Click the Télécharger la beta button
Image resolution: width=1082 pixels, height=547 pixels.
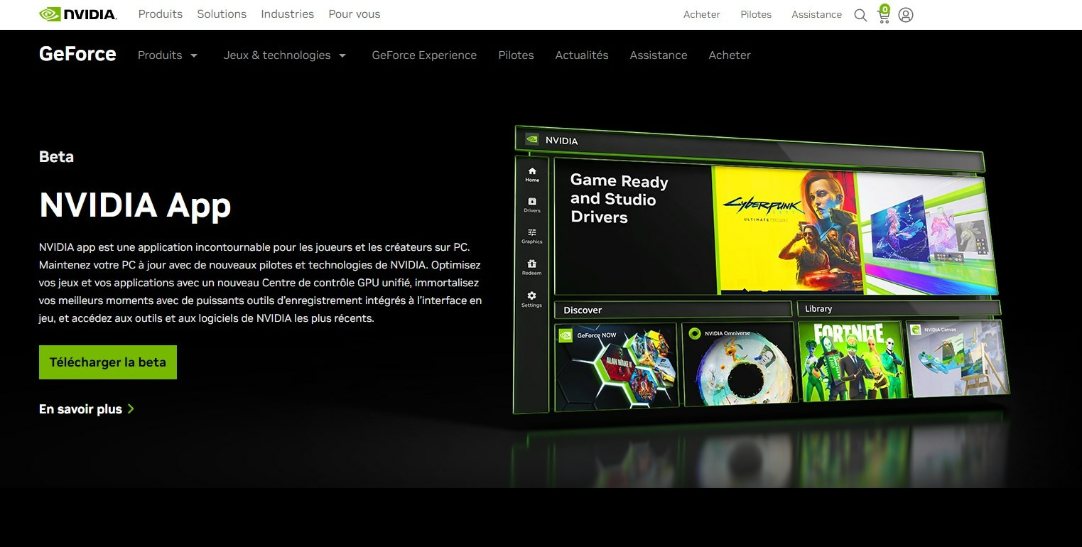[x=108, y=362]
